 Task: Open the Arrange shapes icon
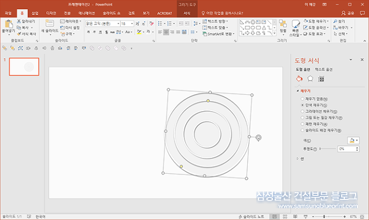click(283, 24)
